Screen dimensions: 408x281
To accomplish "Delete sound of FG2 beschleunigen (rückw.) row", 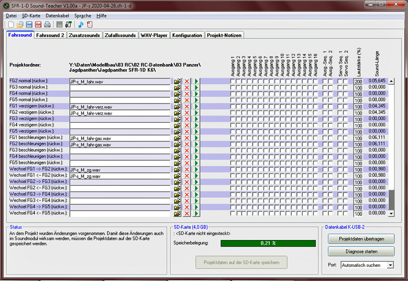I will (x=187, y=144).
